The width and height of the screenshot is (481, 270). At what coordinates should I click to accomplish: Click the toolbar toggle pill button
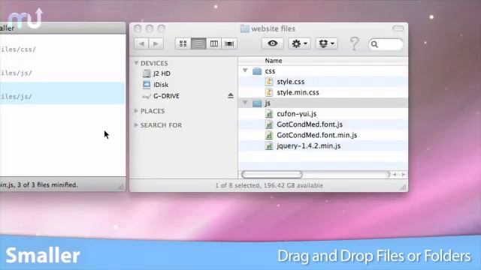[398, 28]
